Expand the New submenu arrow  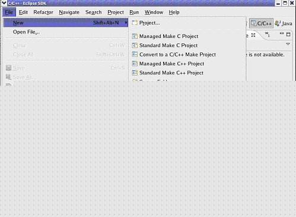pyautogui.click(x=126, y=23)
